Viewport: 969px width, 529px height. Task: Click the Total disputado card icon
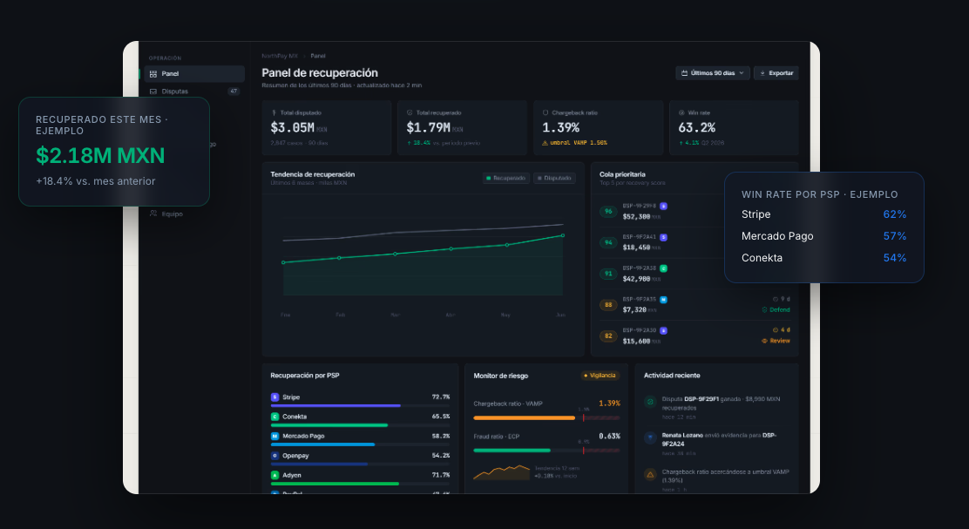click(x=274, y=113)
